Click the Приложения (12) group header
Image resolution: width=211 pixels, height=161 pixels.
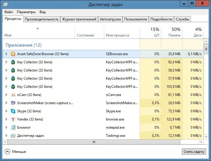[24, 45]
